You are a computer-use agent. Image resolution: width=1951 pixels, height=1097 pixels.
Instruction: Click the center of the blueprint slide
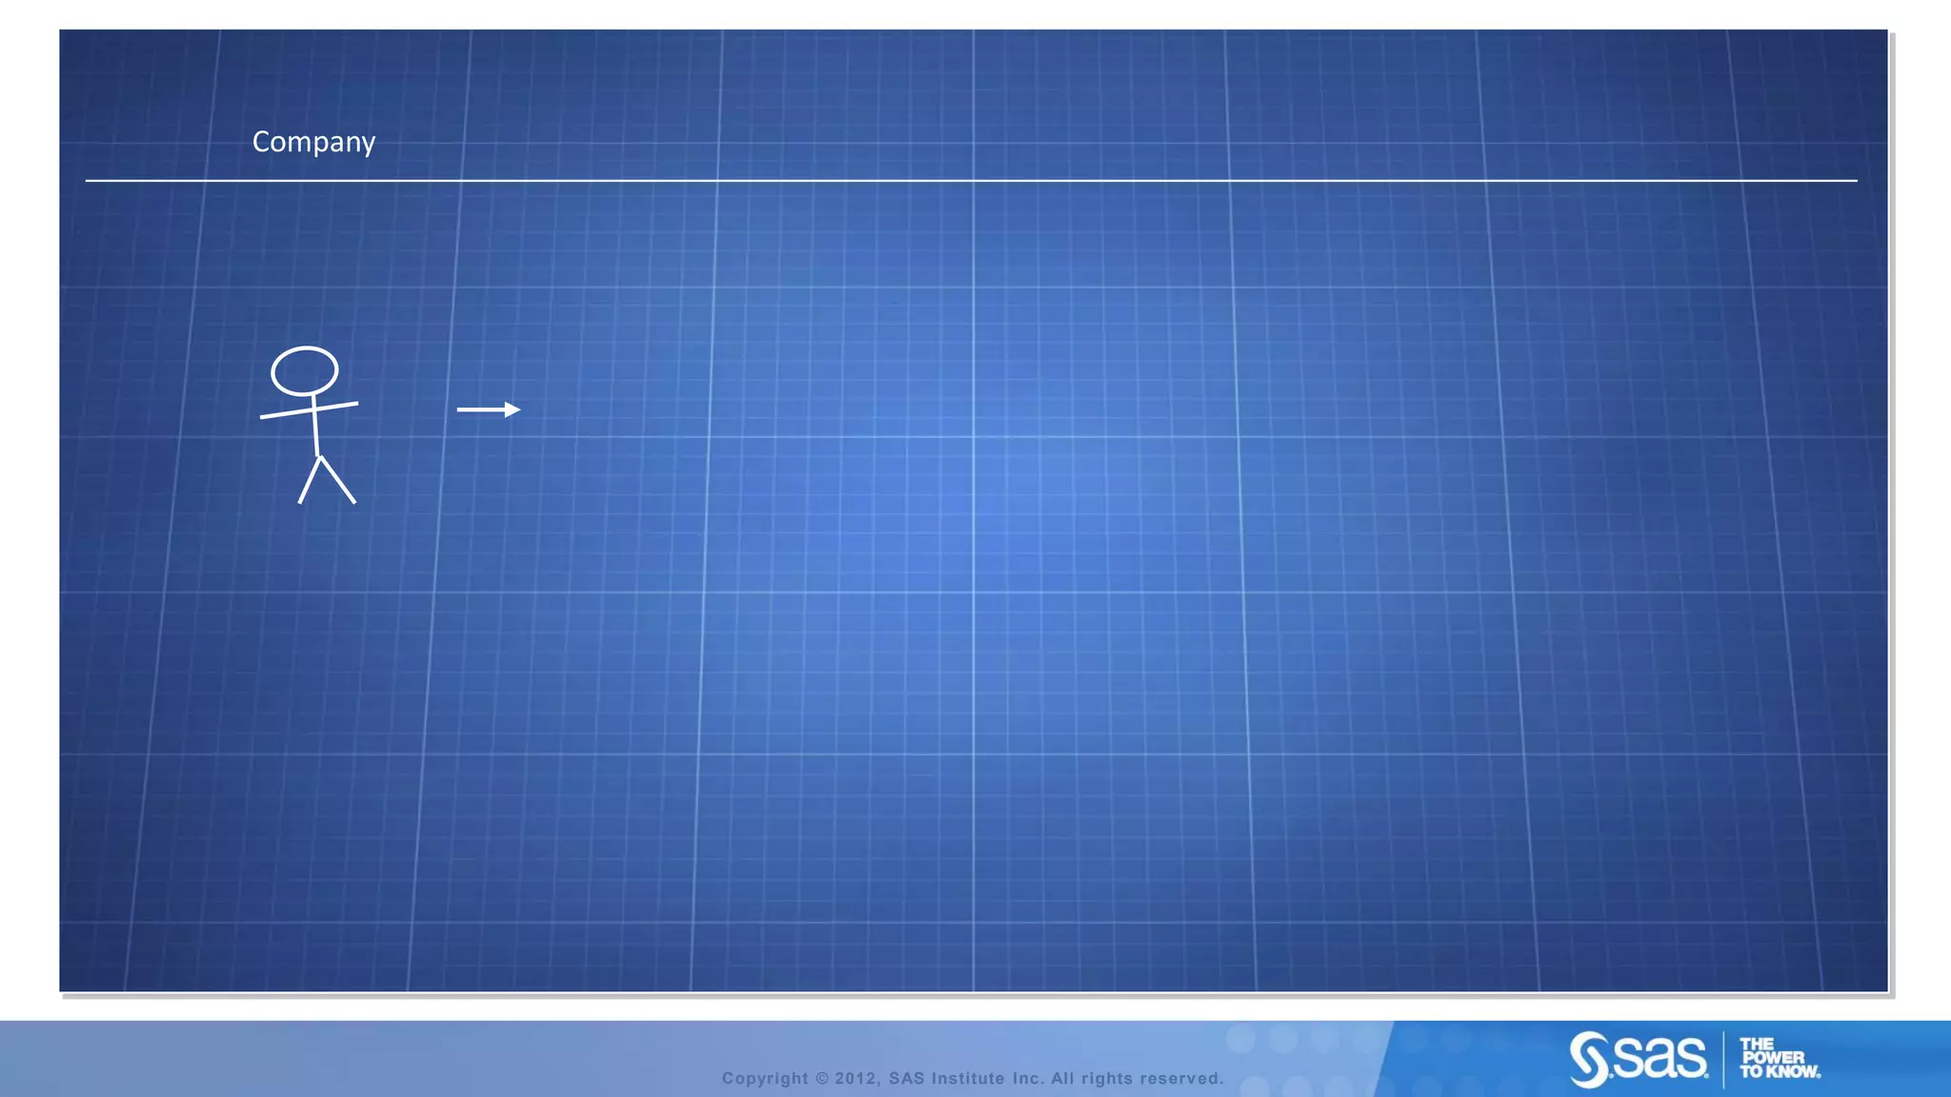click(973, 510)
